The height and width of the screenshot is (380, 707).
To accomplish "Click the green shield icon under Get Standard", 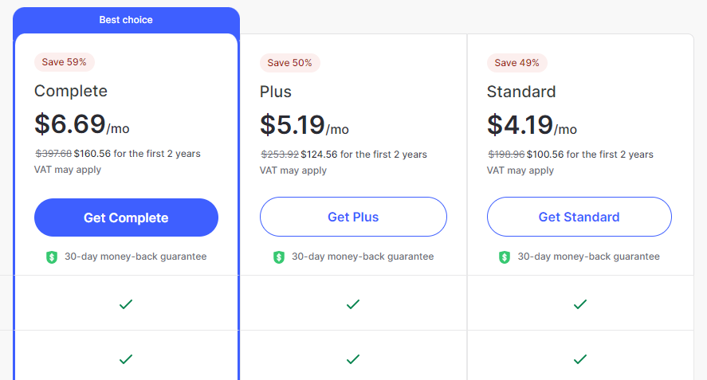I will click(x=505, y=257).
